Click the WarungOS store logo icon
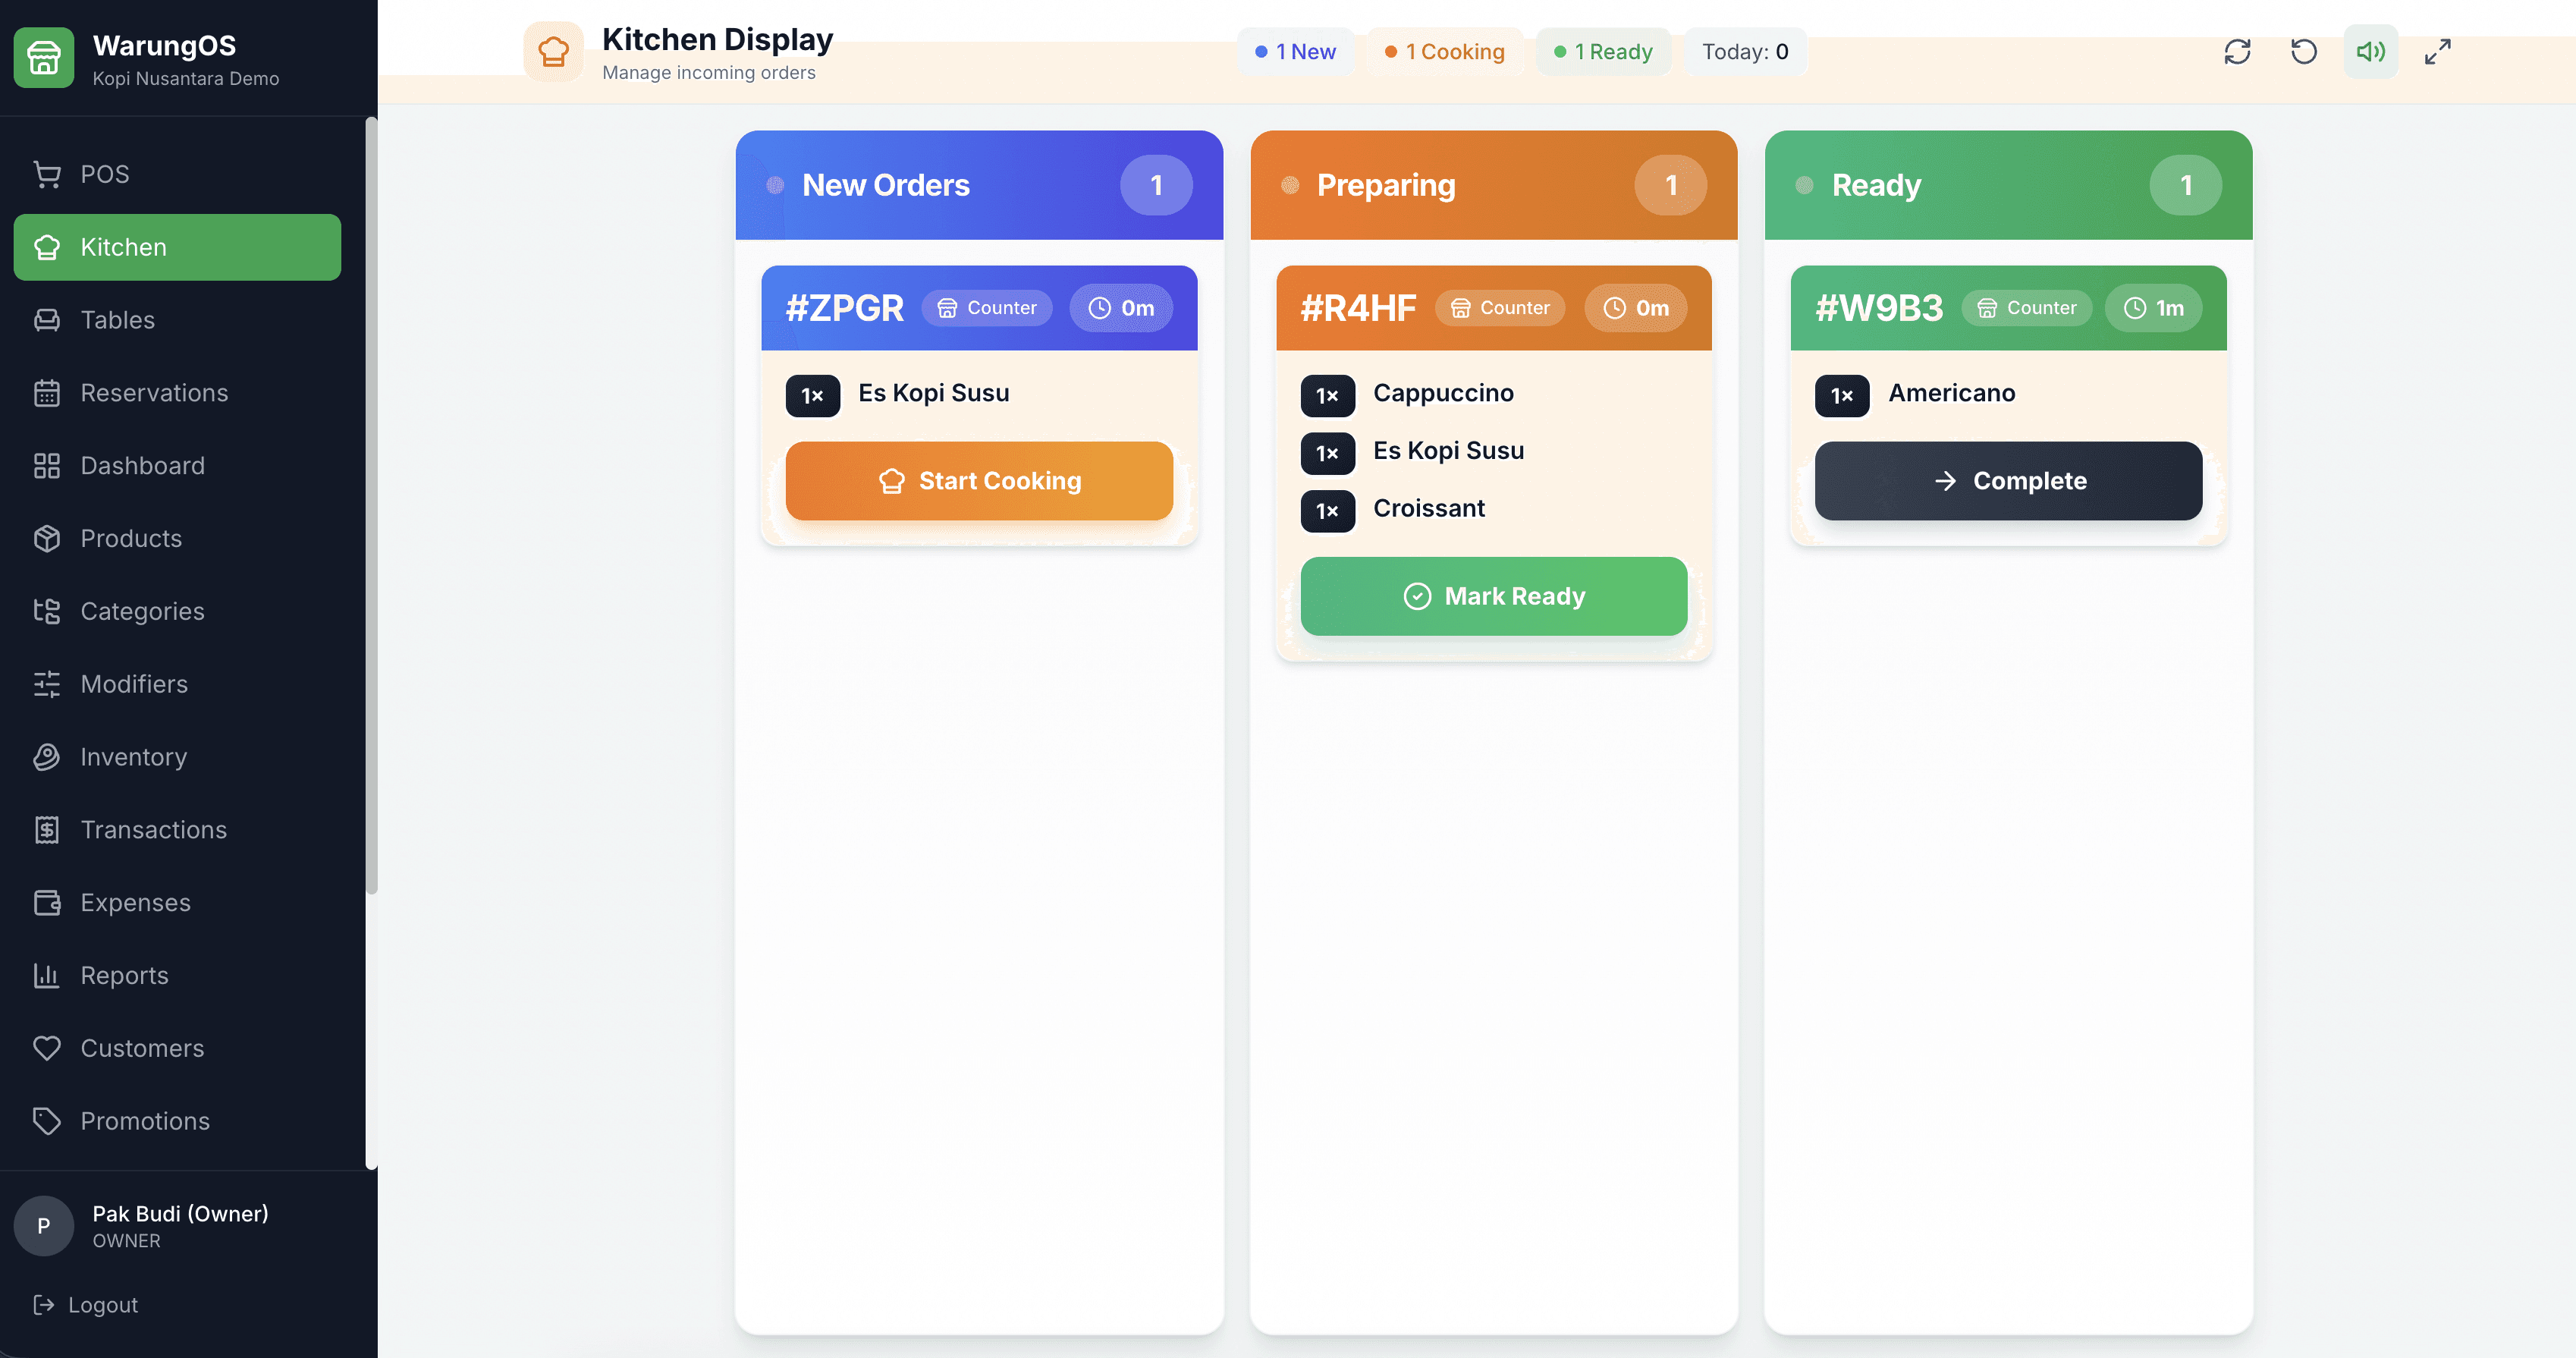Image resolution: width=2576 pixels, height=1358 pixels. click(x=43, y=58)
